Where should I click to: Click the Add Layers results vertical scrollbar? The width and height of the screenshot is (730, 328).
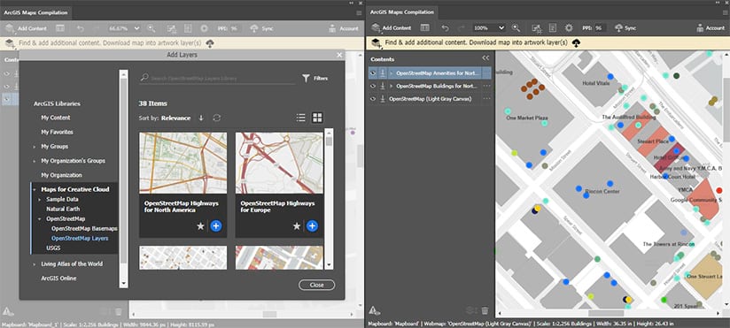pos(329,198)
